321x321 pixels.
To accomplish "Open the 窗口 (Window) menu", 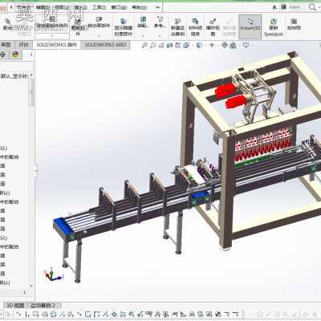I will 119,8.
